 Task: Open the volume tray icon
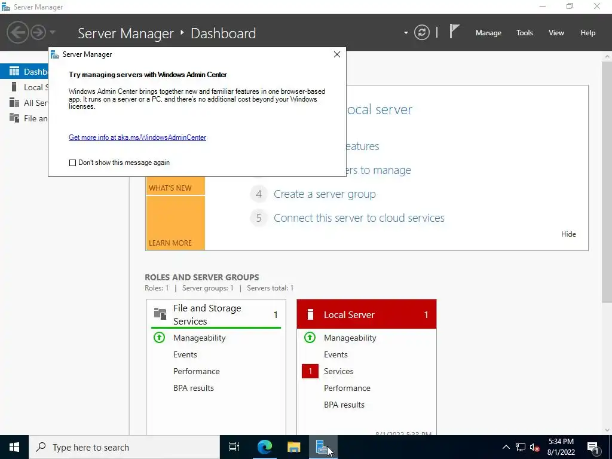click(x=534, y=447)
